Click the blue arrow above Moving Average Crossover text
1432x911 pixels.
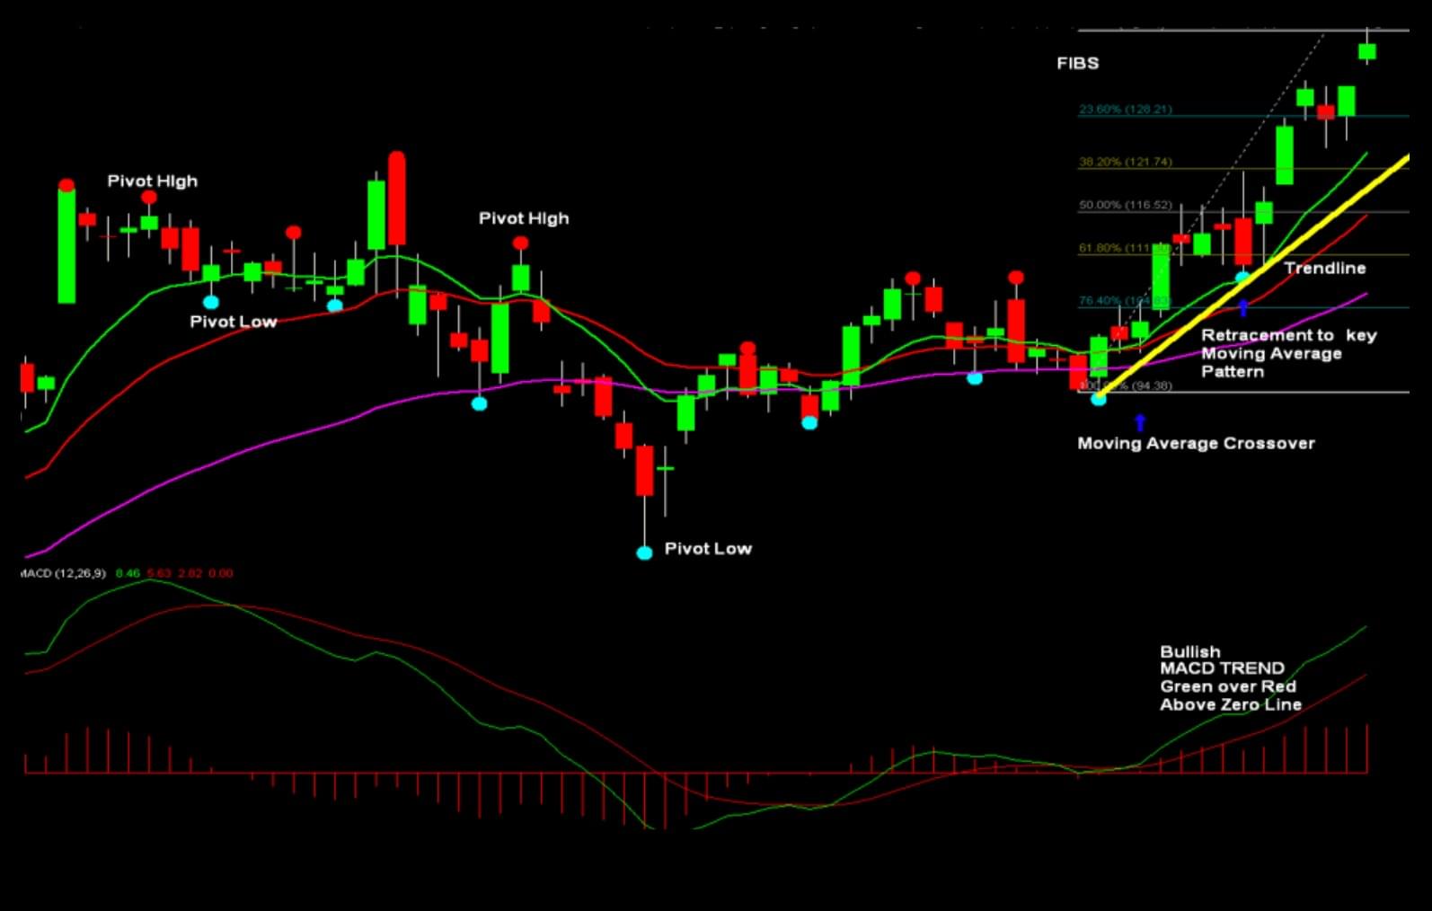(x=1140, y=422)
